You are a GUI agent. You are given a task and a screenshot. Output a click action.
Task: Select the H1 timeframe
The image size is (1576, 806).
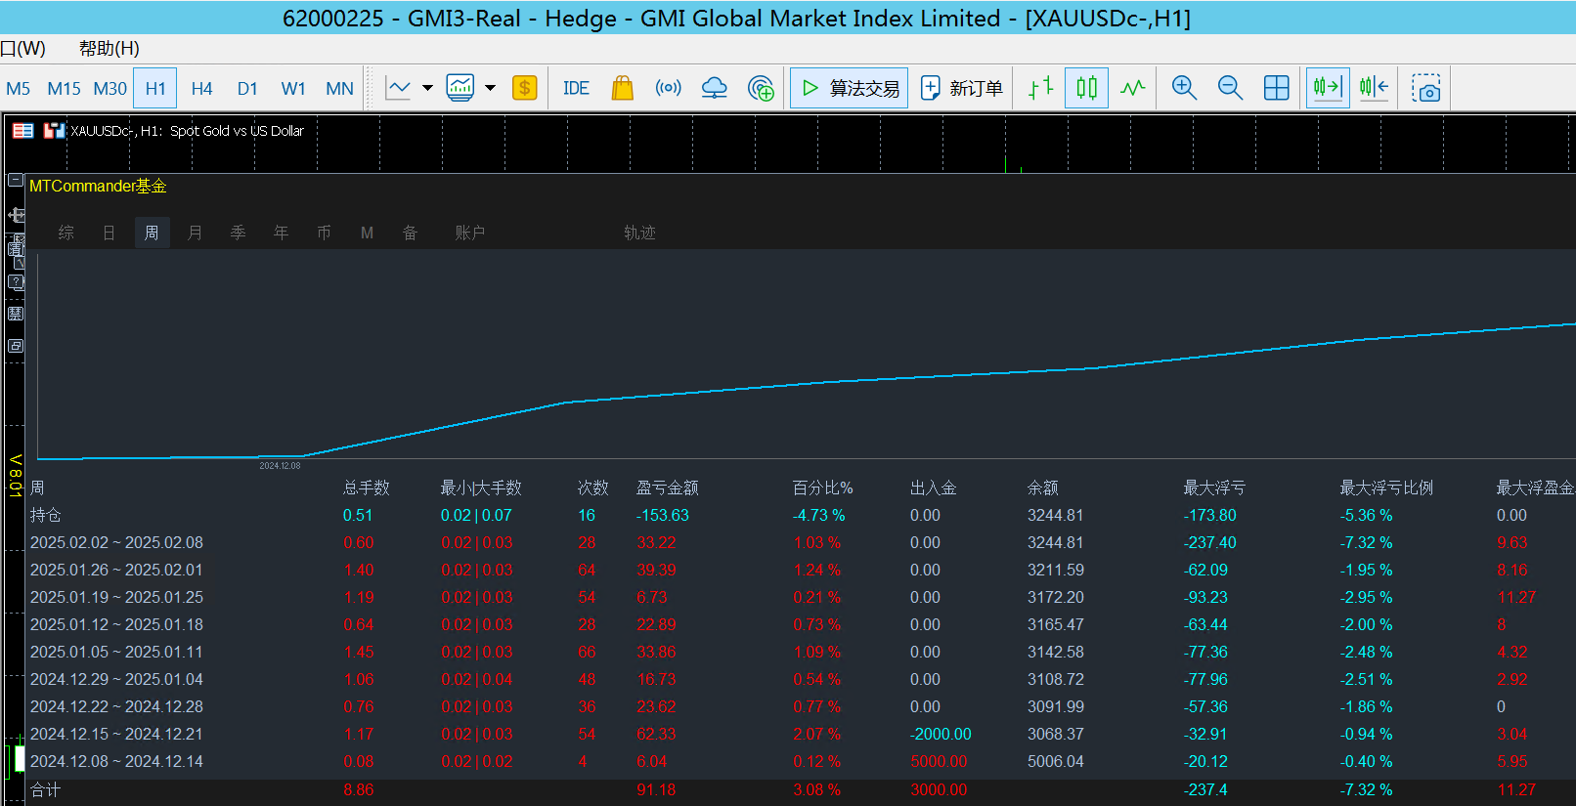pos(155,89)
